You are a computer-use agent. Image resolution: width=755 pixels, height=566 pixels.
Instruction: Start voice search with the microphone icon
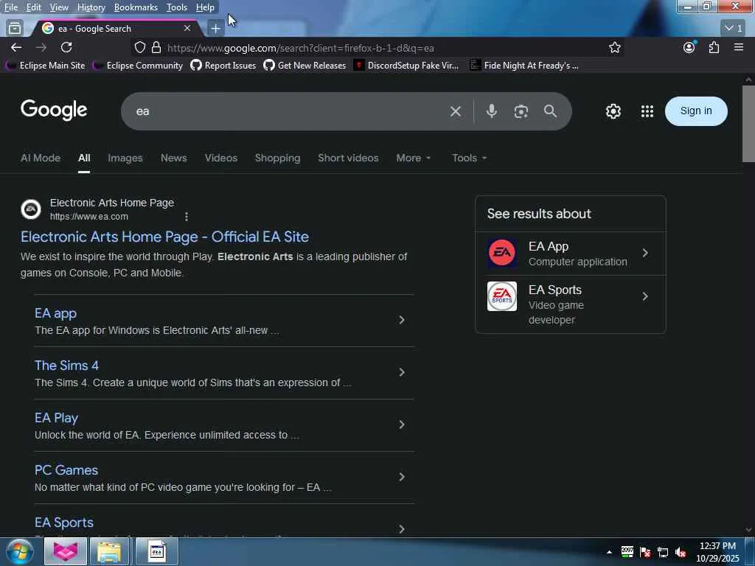point(492,111)
